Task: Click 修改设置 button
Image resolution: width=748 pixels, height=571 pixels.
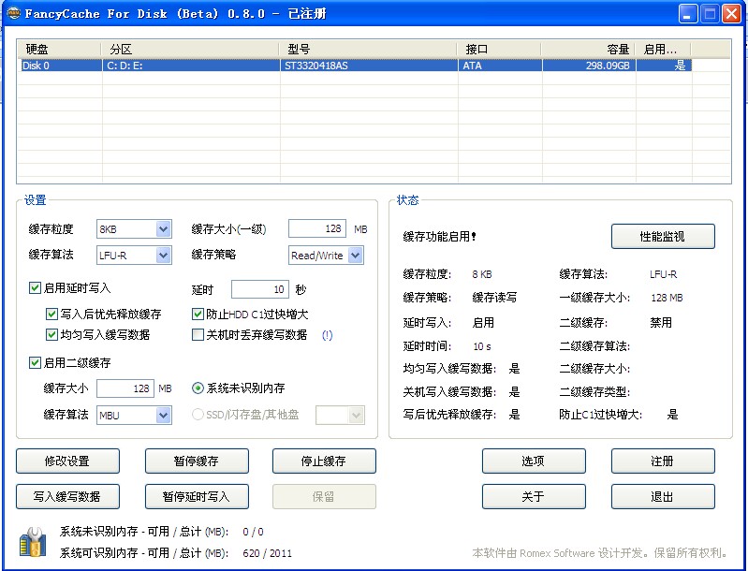Action: 67,461
